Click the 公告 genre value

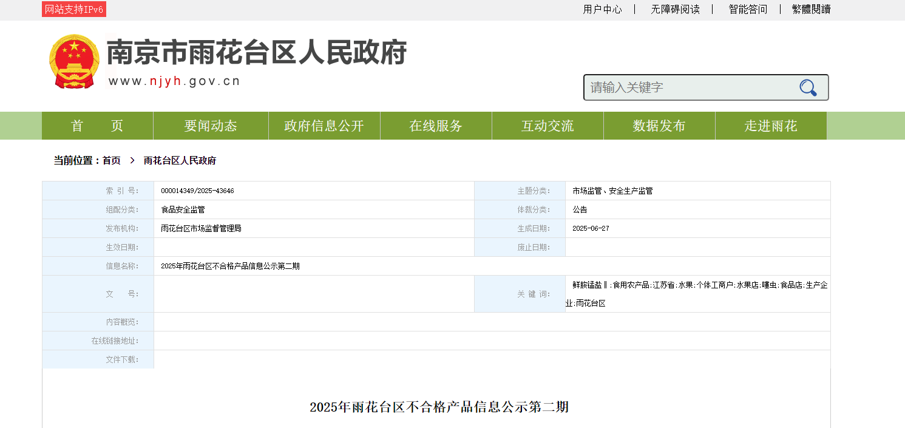click(580, 209)
